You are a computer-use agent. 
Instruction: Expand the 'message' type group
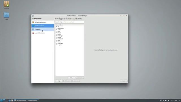(x=56, y=36)
